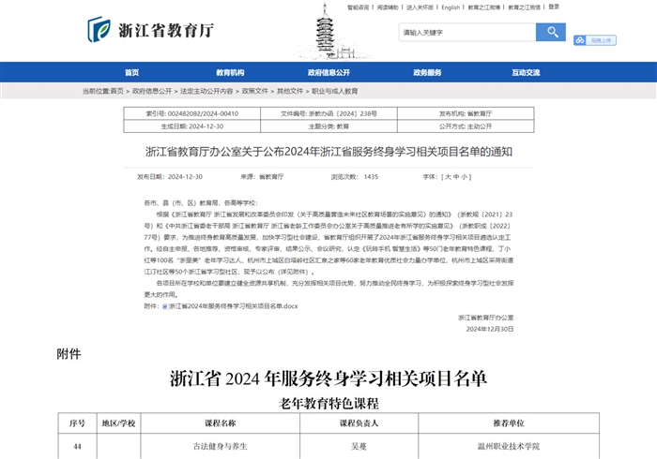Click 政策文件 in the breadcrumb

pyautogui.click(x=254, y=91)
